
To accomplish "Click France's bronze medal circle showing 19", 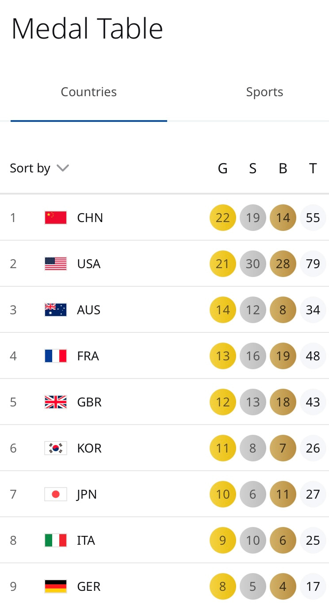I will coord(283,356).
